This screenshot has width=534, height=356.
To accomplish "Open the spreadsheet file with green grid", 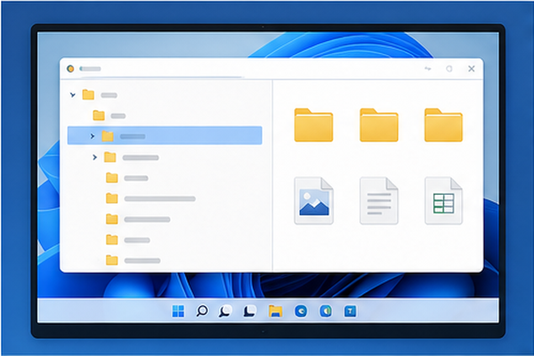I will pos(443,200).
